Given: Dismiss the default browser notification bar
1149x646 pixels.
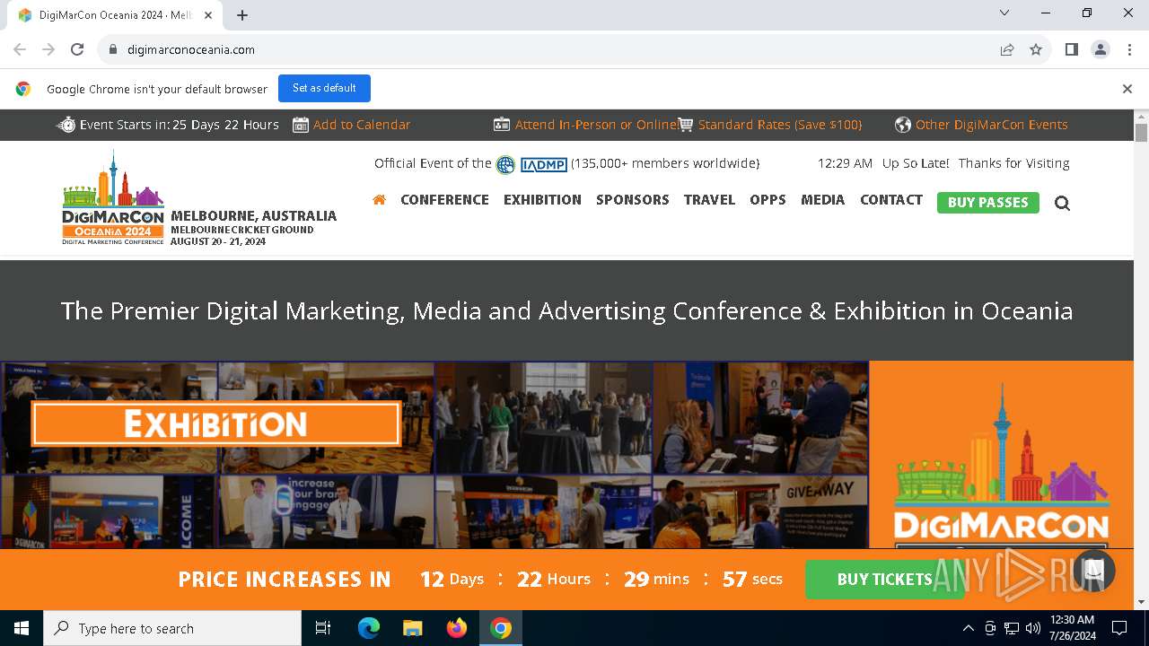Looking at the screenshot, I should (x=1127, y=89).
